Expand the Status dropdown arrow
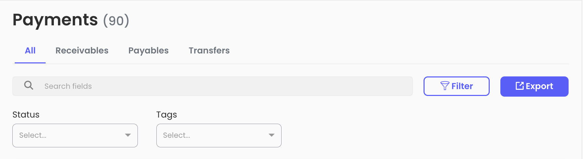This screenshot has height=159, width=583. 128,135
